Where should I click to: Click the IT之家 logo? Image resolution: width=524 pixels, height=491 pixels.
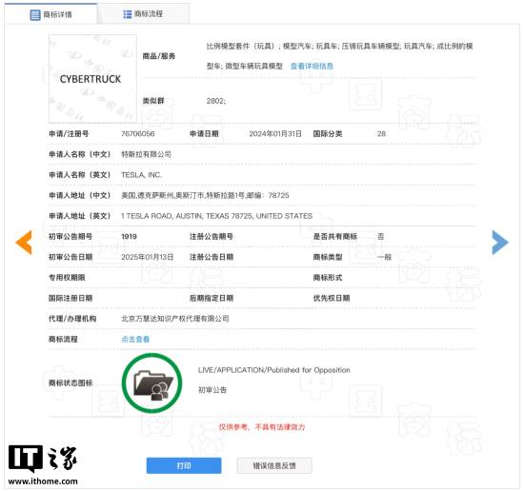43,459
